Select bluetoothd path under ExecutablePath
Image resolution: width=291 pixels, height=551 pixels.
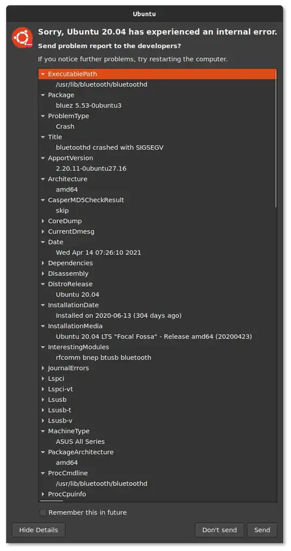(x=102, y=85)
